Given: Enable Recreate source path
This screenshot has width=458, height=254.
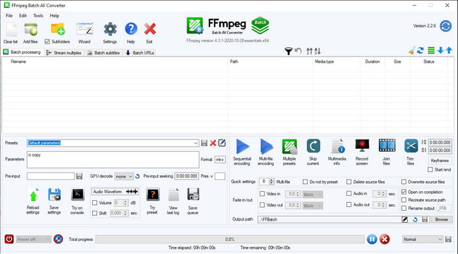Looking at the screenshot, I should pos(404,200).
